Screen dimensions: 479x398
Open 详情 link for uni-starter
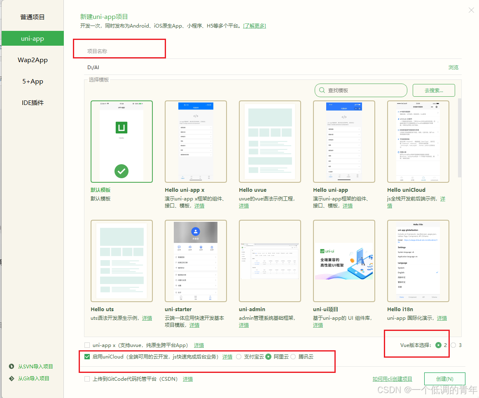194,326
